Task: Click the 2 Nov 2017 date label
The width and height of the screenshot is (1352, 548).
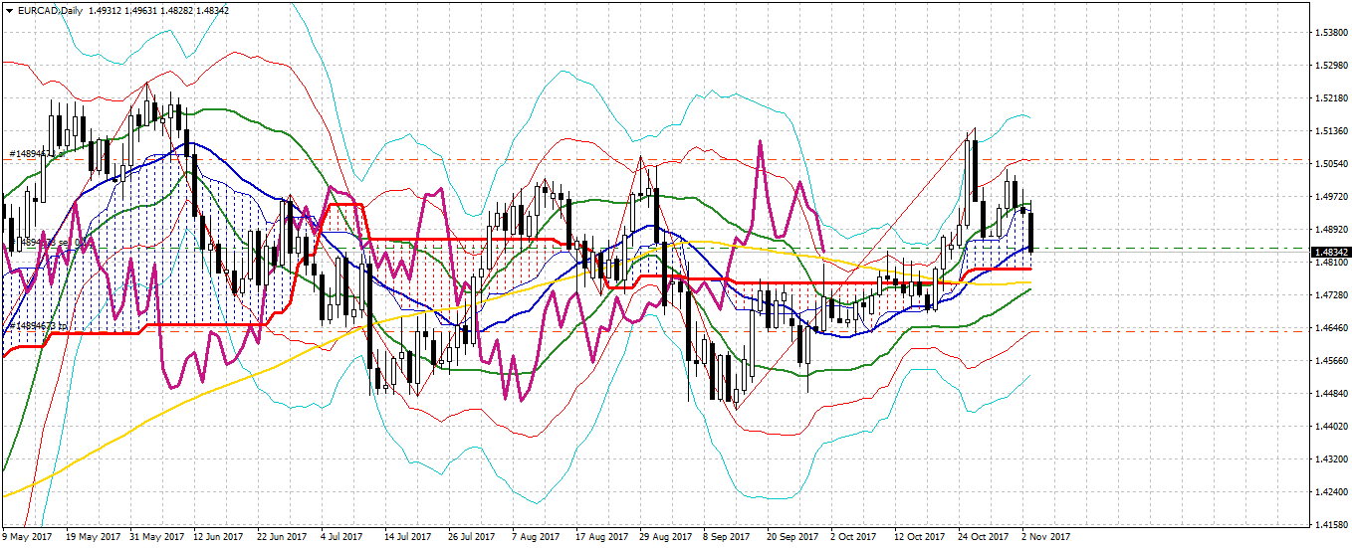Action: pyautogui.click(x=1045, y=537)
